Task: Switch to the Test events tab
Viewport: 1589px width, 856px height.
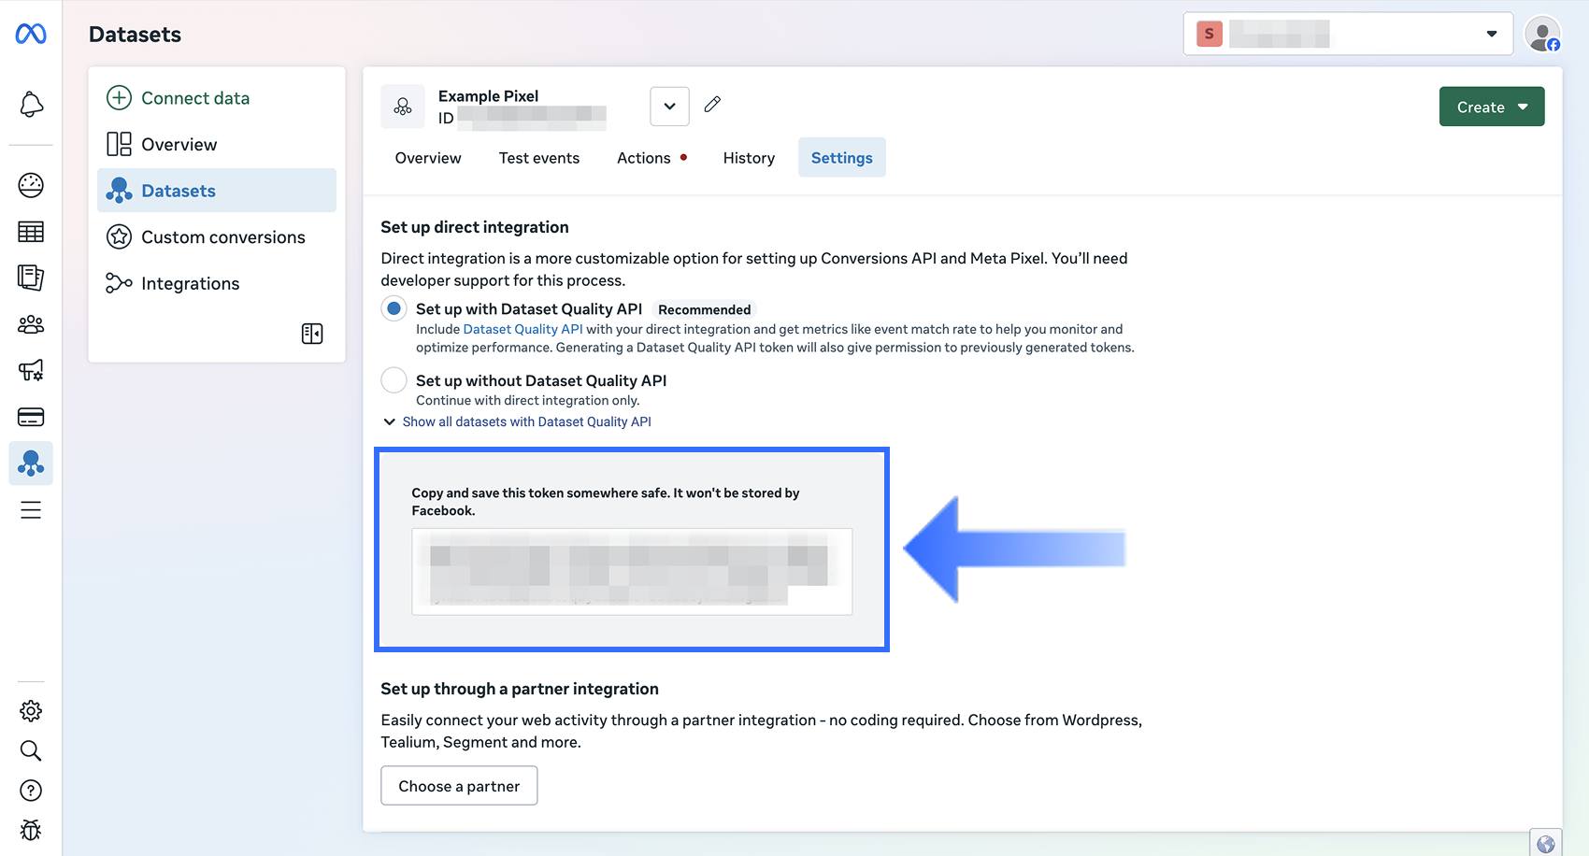Action: (539, 158)
